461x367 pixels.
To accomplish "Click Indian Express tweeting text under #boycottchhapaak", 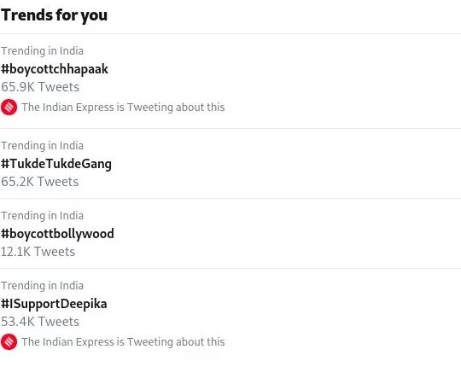I will tap(123, 108).
